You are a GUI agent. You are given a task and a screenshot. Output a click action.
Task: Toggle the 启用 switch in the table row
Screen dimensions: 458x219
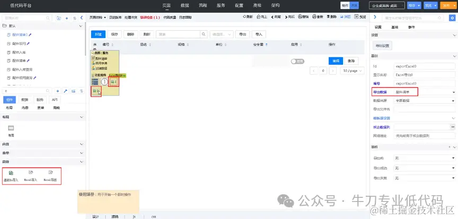tap(297, 61)
